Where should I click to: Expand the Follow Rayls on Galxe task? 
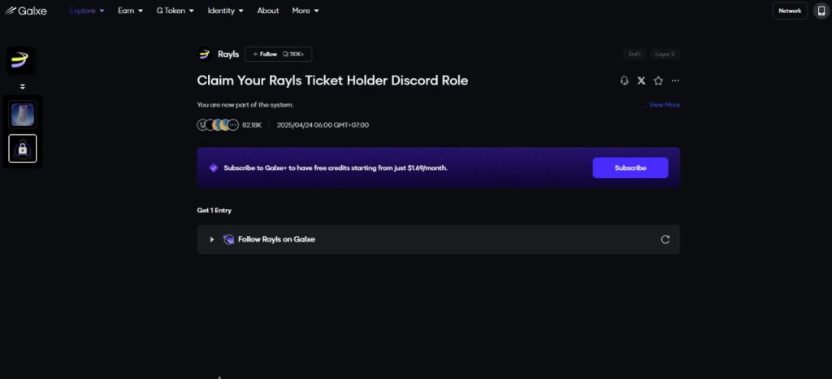tap(212, 240)
